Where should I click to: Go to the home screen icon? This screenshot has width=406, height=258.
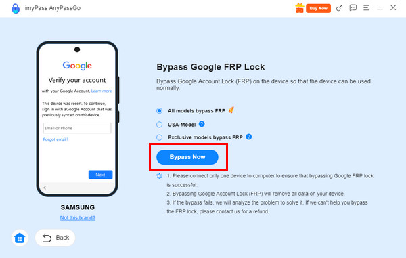tap(20, 238)
